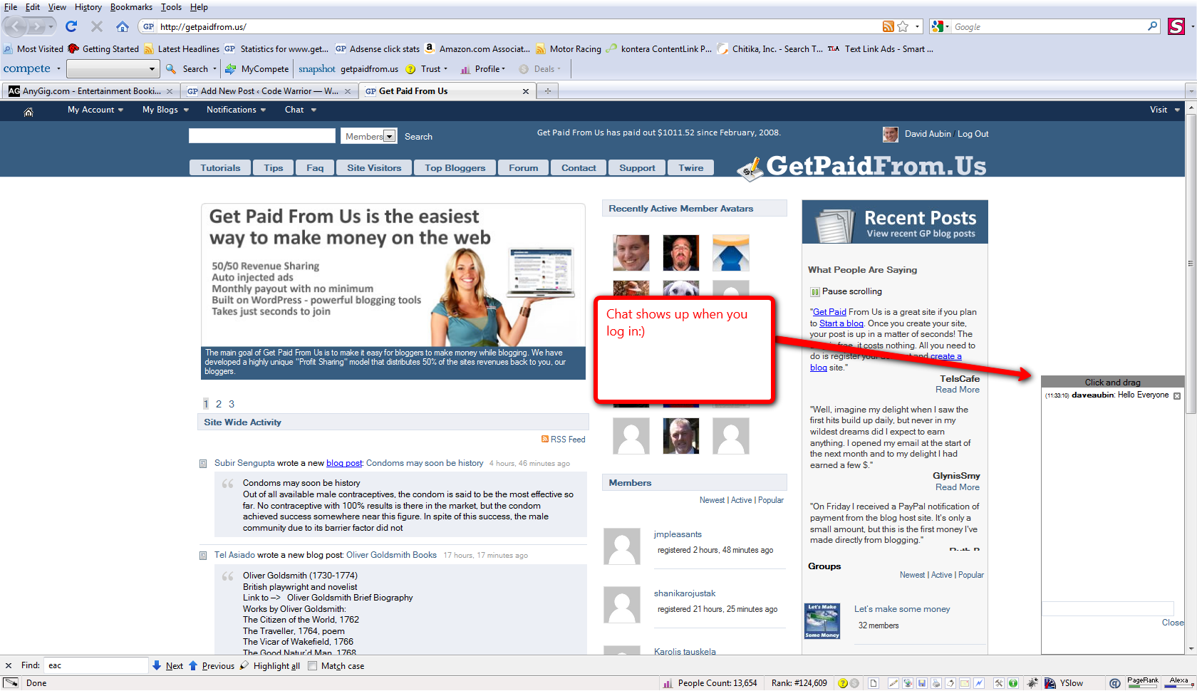Click the browser reload icon
1197x691 pixels.
click(x=71, y=26)
